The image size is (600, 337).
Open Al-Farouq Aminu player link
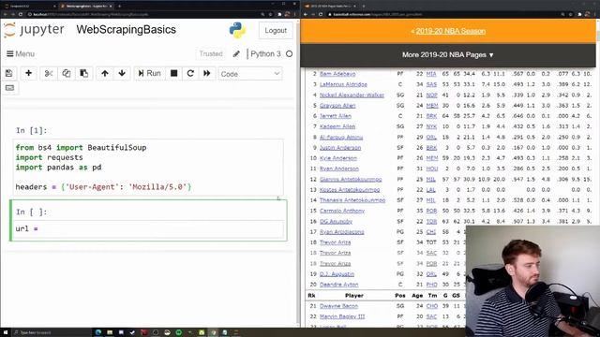click(341, 137)
